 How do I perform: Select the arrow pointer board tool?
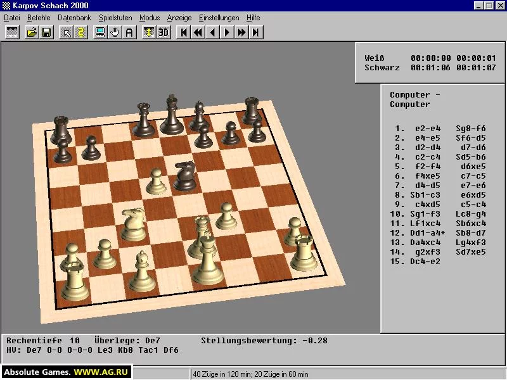tap(67, 32)
